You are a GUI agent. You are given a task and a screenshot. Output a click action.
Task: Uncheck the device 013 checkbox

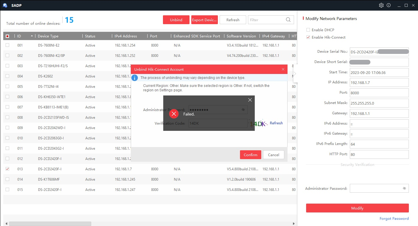(7, 169)
